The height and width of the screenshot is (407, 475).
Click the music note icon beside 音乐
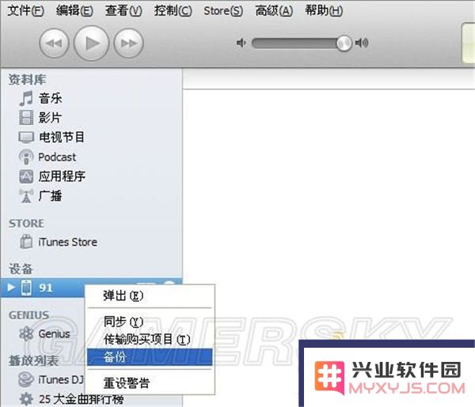pos(26,99)
